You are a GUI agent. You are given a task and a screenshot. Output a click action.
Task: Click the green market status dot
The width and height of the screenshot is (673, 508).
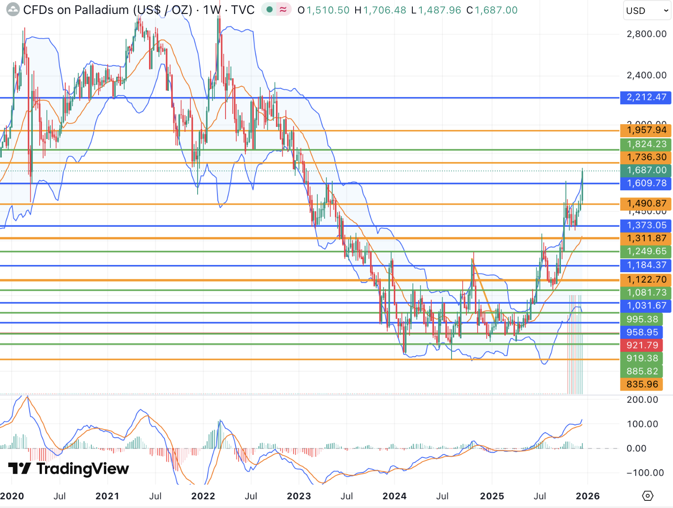(x=269, y=9)
